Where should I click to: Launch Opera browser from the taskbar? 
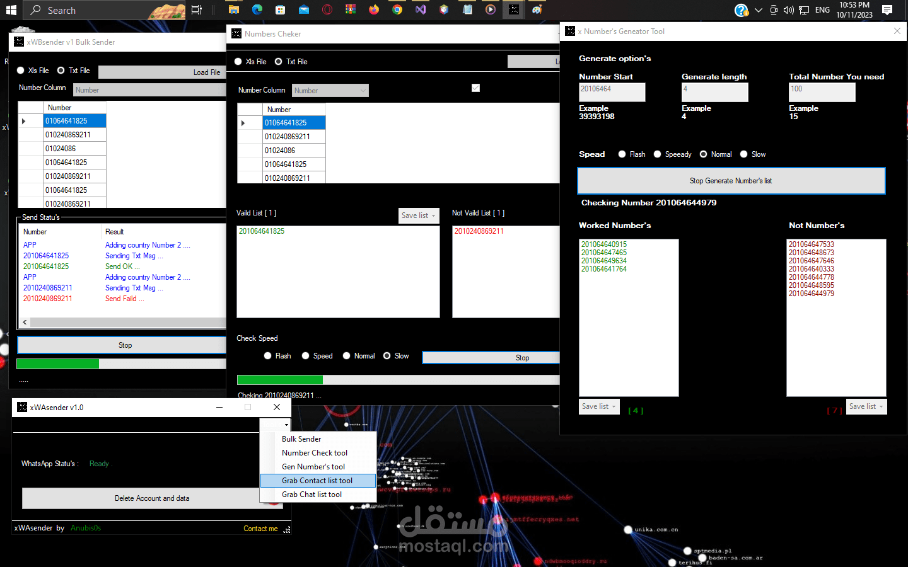coord(327,9)
